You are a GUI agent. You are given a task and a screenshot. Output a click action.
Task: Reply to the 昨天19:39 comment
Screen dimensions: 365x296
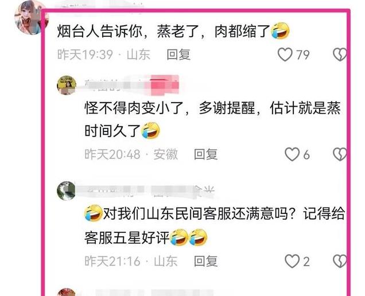pos(178,54)
